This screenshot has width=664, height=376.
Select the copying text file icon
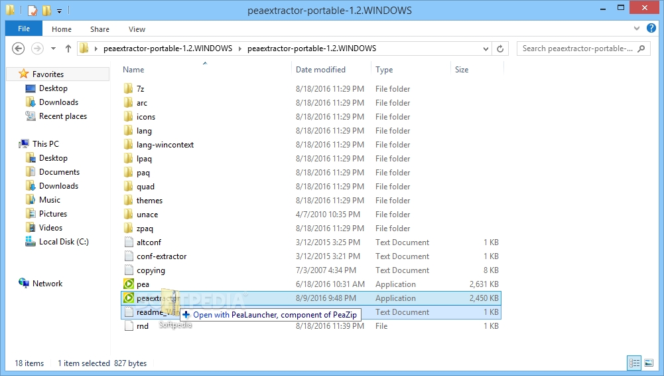click(x=129, y=270)
